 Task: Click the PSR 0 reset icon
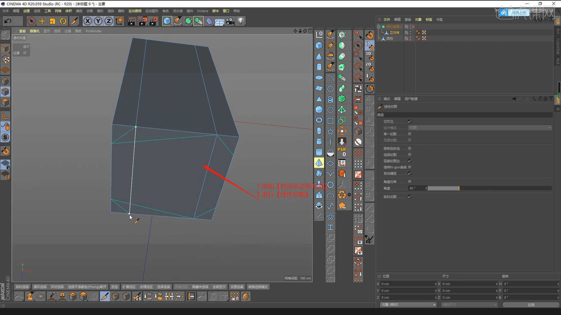342,152
